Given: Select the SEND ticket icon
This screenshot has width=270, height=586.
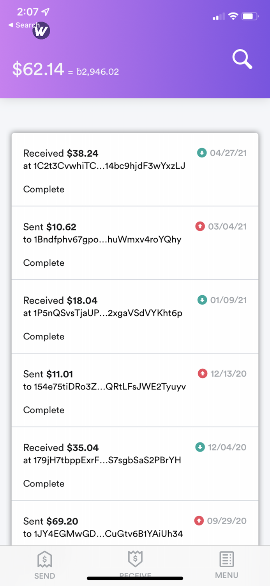Looking at the screenshot, I should (44, 559).
